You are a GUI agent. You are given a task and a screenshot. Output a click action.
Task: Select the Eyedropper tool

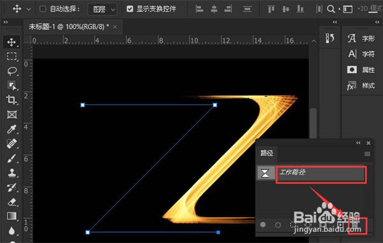(11, 129)
